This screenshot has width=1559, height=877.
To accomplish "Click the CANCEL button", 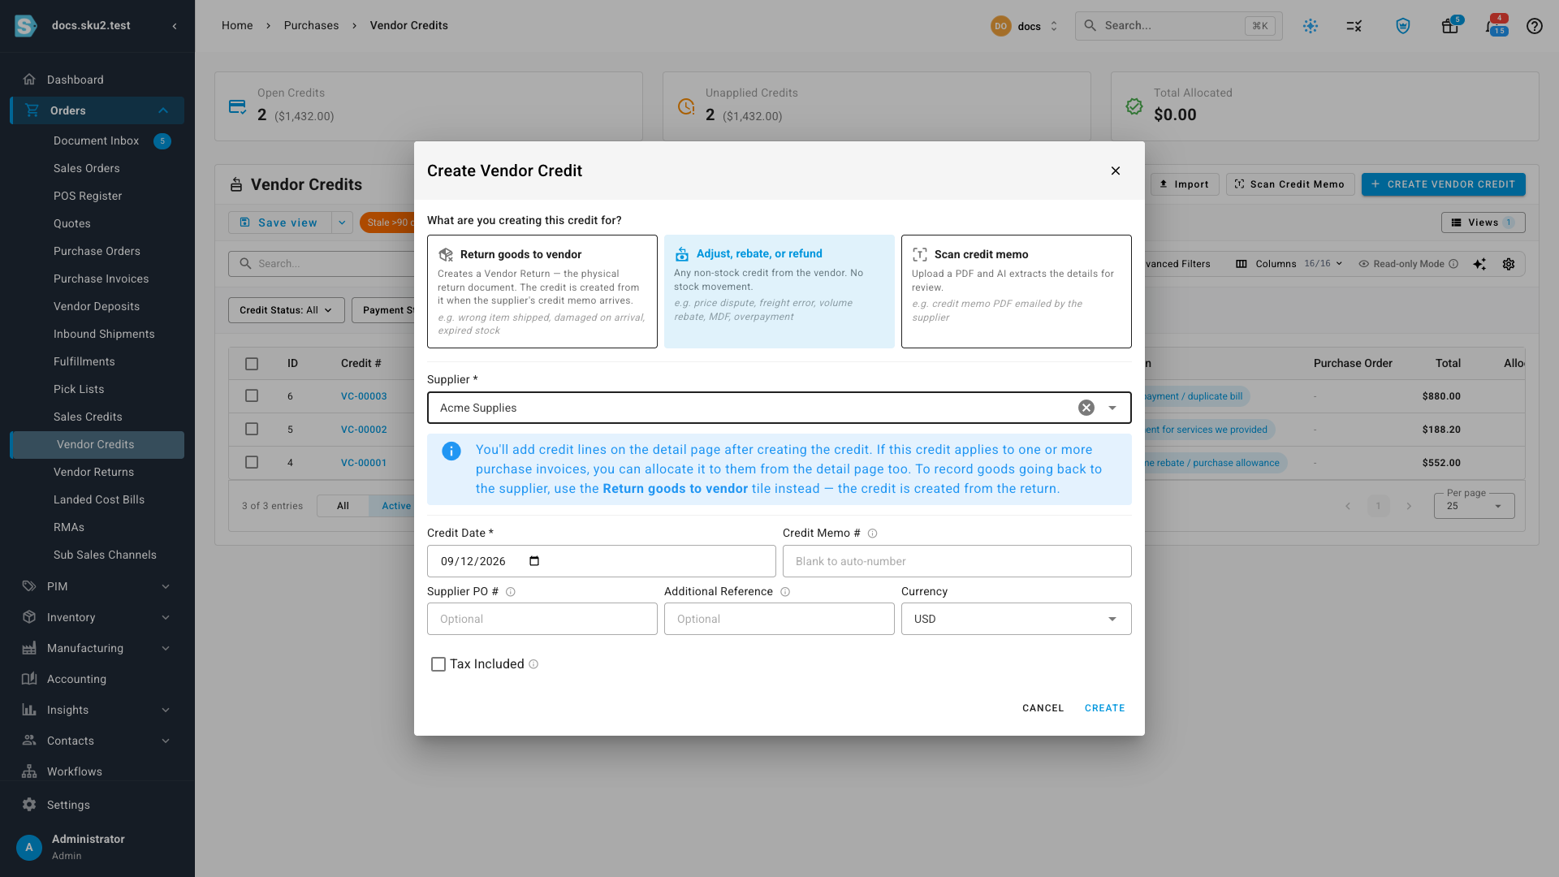I will (x=1043, y=708).
